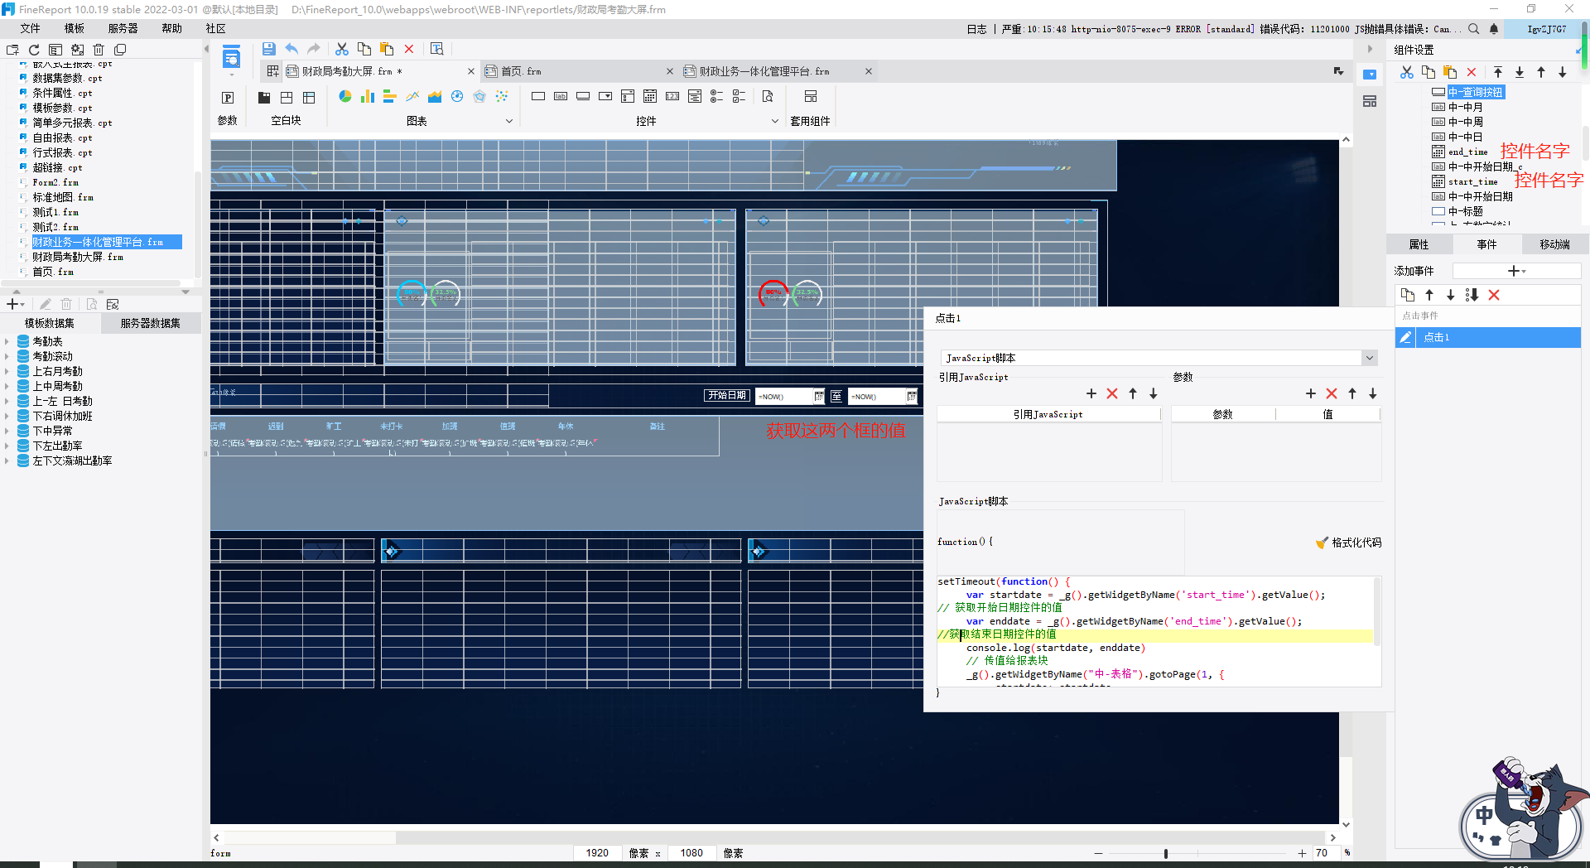
Task: Undo the last action in the toolbar
Action: (291, 49)
